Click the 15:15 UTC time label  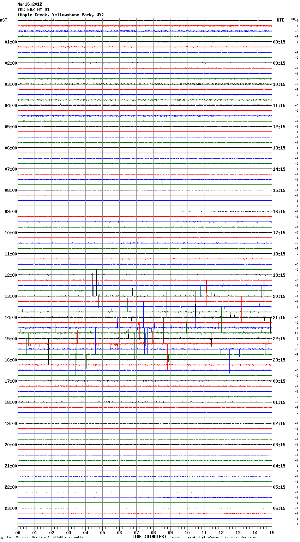(x=279, y=190)
